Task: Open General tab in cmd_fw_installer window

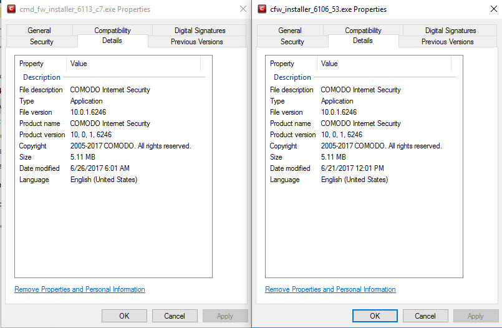Action: tap(39, 31)
